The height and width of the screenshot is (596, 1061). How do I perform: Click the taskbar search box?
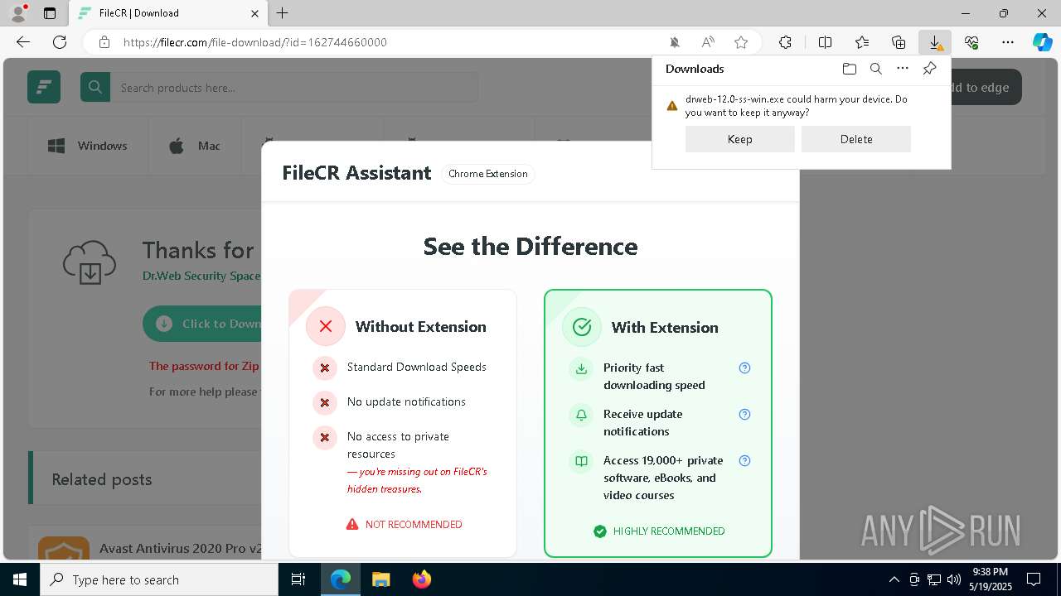(x=159, y=579)
